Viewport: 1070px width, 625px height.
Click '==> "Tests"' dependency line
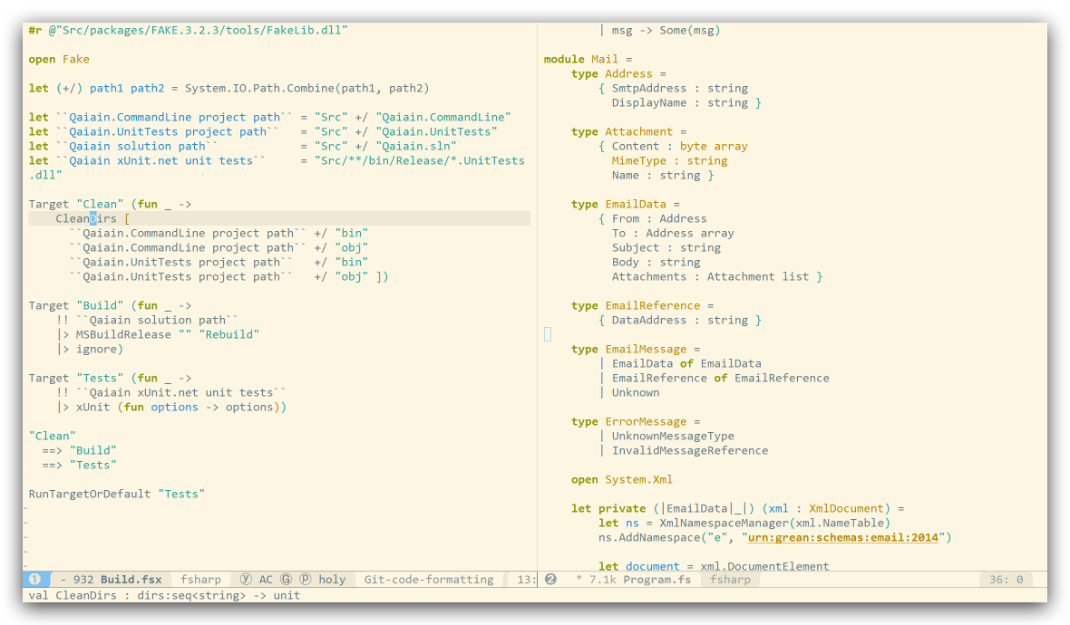79,465
